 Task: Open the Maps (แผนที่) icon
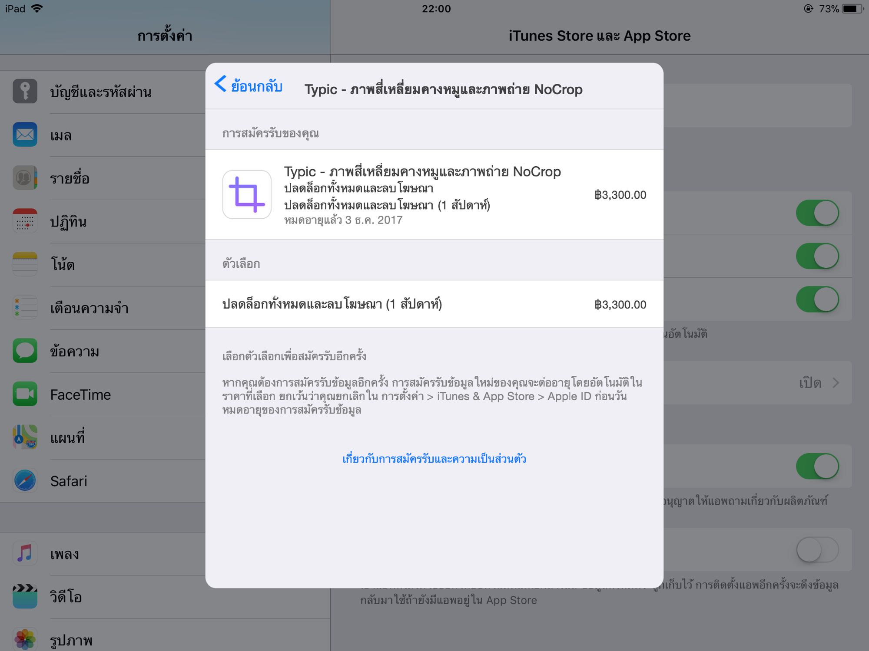[x=25, y=437]
